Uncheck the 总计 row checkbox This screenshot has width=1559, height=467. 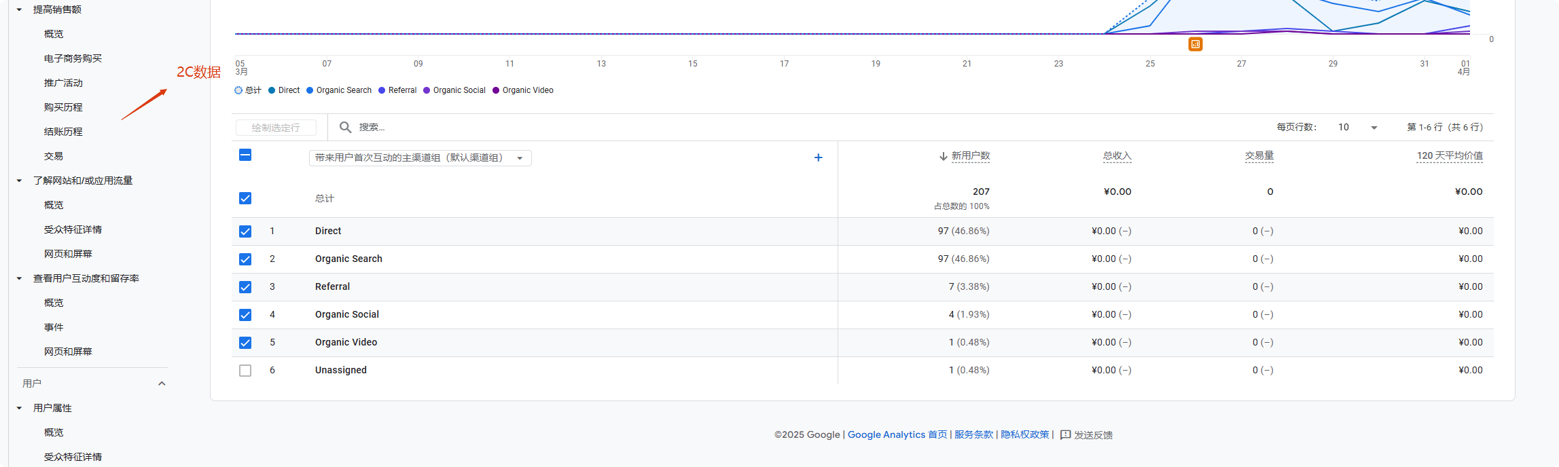[245, 198]
